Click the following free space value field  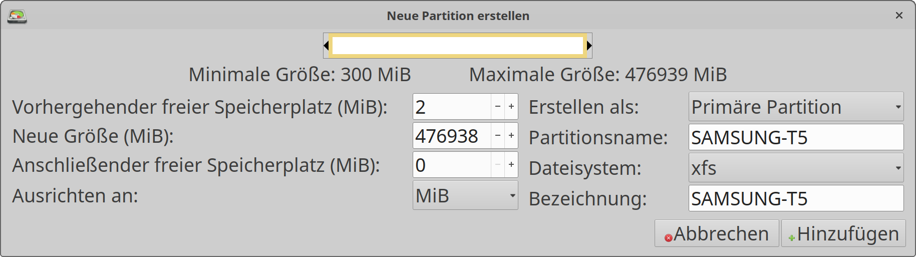click(x=451, y=165)
